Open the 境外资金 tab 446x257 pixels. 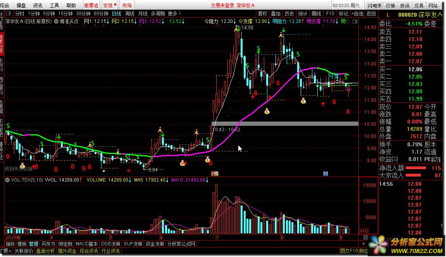point(67,251)
